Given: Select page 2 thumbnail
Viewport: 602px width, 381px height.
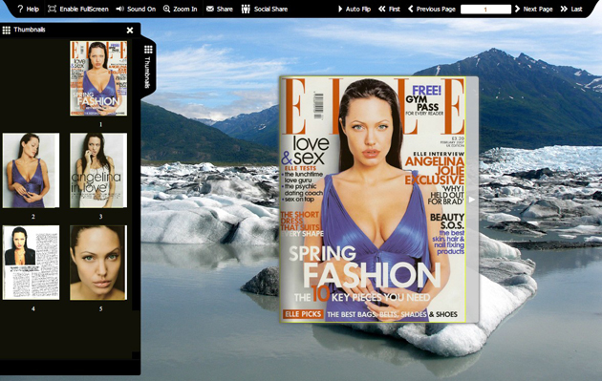Looking at the screenshot, I should pyautogui.click(x=32, y=170).
